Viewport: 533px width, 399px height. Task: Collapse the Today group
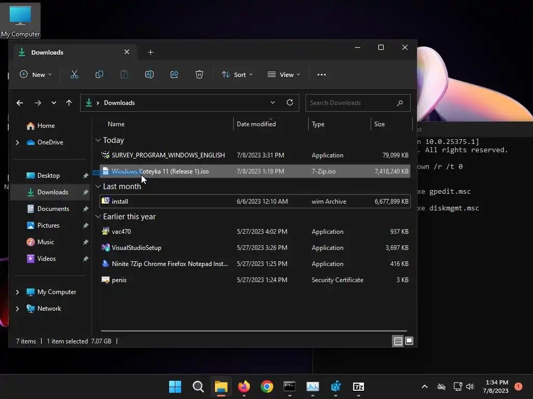click(98, 140)
